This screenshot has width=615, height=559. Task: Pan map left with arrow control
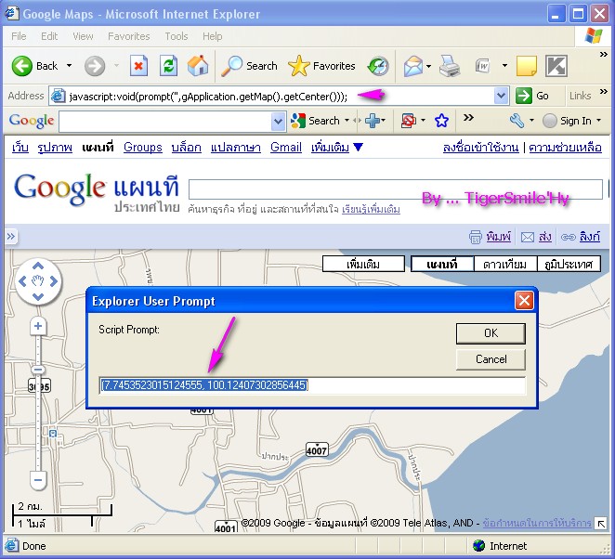22,281
